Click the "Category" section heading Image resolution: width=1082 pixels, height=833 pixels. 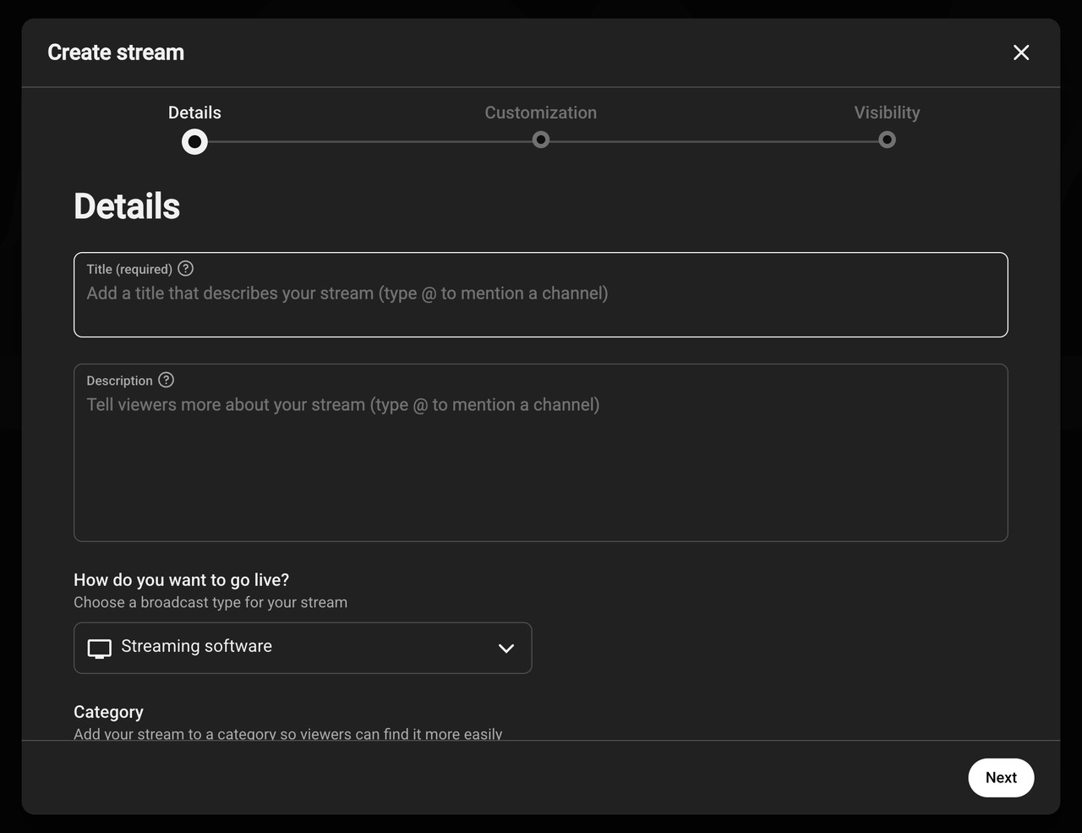(x=108, y=712)
